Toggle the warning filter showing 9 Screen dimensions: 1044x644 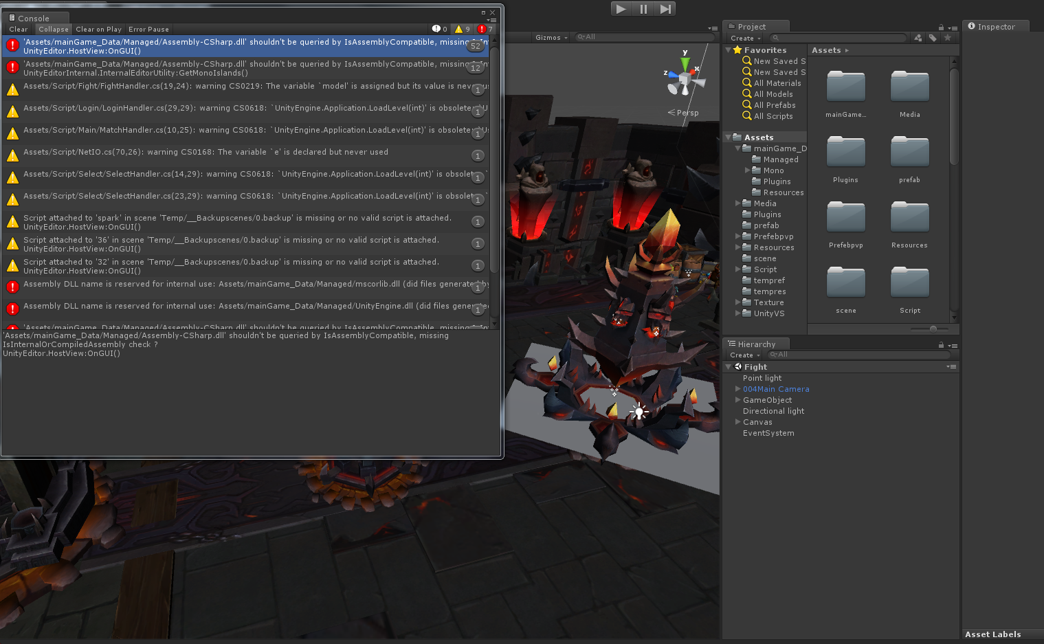[463, 29]
